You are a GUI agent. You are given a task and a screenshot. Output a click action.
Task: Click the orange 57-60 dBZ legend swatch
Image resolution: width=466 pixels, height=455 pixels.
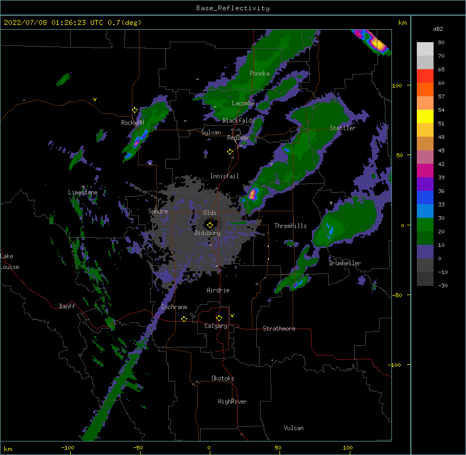pyautogui.click(x=425, y=89)
